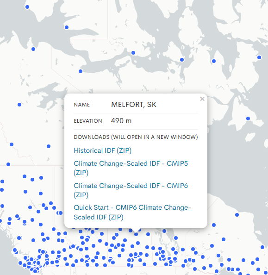The width and height of the screenshot is (268, 275).
Task: Select the marker nearest above popup's top-left corner
Action: [81, 71]
